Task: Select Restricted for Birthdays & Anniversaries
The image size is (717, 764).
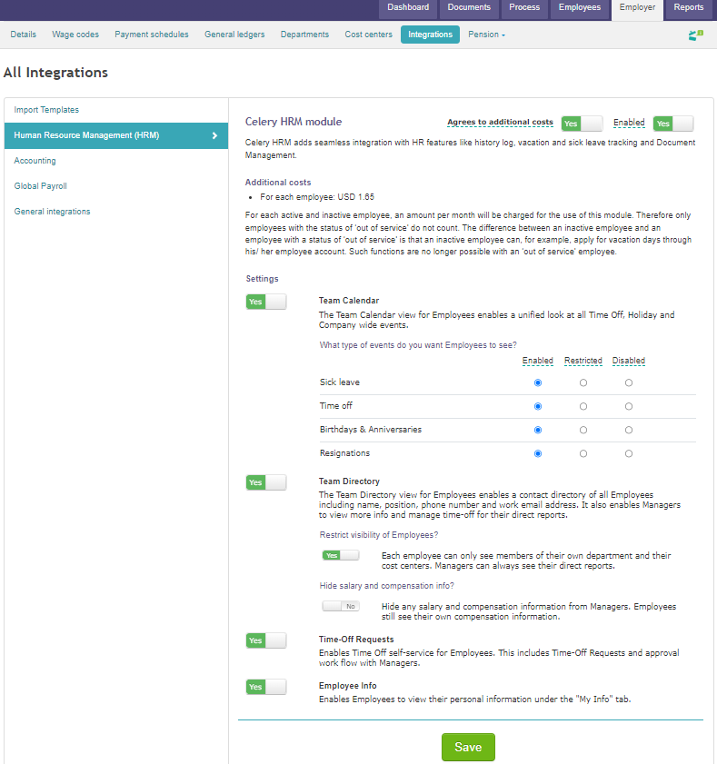Action: click(x=583, y=430)
